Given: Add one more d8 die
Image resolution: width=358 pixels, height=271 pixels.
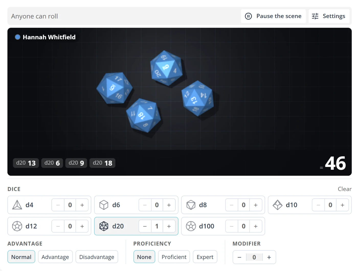Looking at the screenshot, I should [x=256, y=205].
